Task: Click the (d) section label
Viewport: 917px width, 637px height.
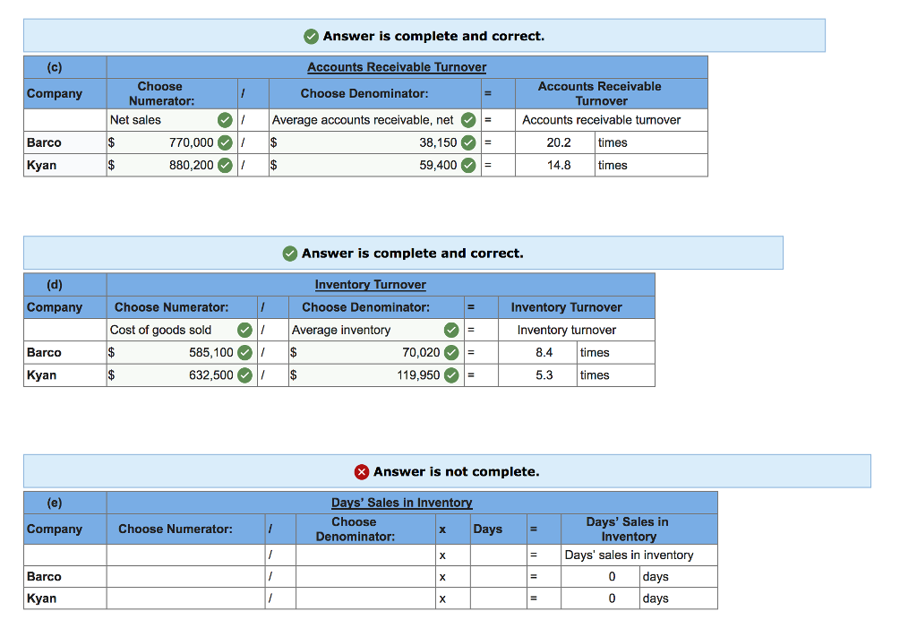Action: (55, 285)
